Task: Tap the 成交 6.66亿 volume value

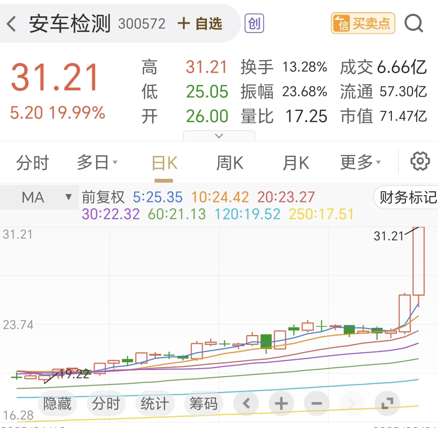Action: 402,67
